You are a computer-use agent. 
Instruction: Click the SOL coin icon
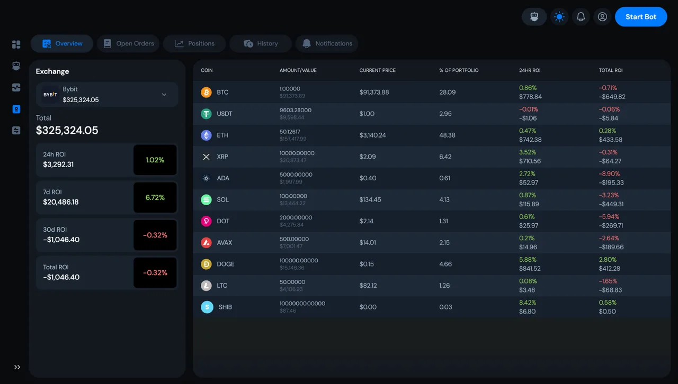[x=206, y=199]
